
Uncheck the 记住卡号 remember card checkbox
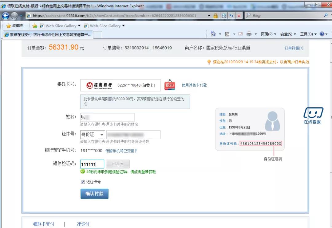click(83, 182)
